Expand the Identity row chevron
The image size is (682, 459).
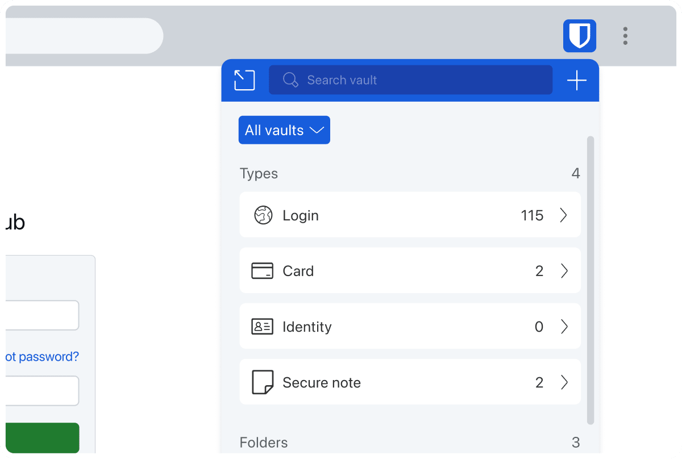point(564,327)
